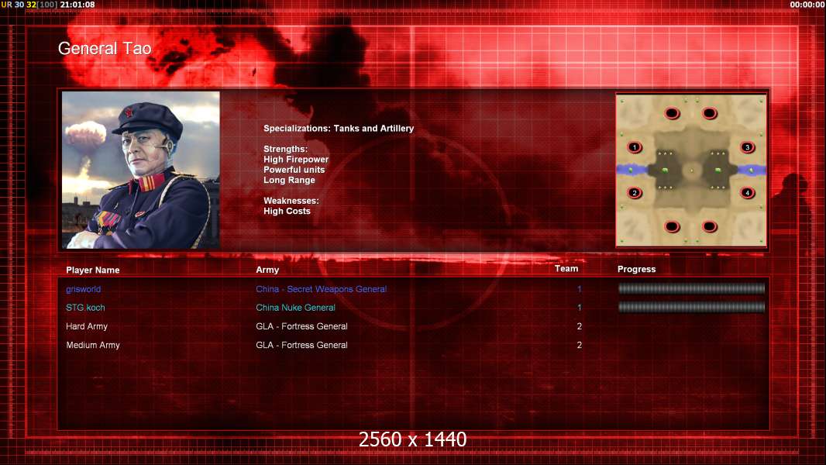Screen dimensions: 826x465
Task: Click "China Nuke General" army entry
Action: coord(295,308)
